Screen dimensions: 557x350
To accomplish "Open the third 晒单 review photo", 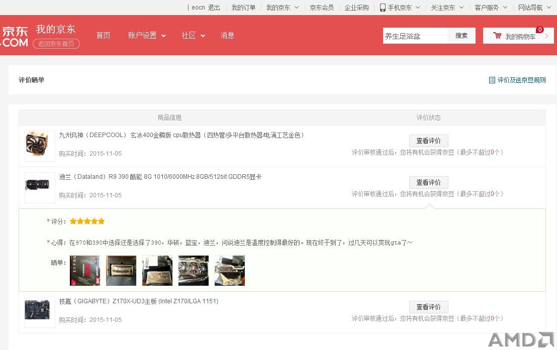I will click(x=157, y=271).
